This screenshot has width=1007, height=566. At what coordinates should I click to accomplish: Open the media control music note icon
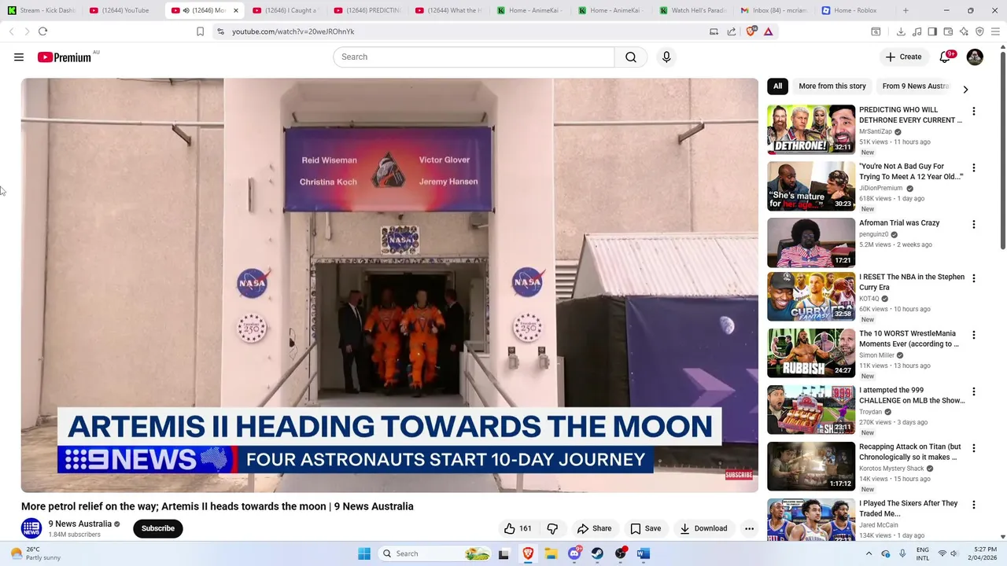(x=917, y=31)
